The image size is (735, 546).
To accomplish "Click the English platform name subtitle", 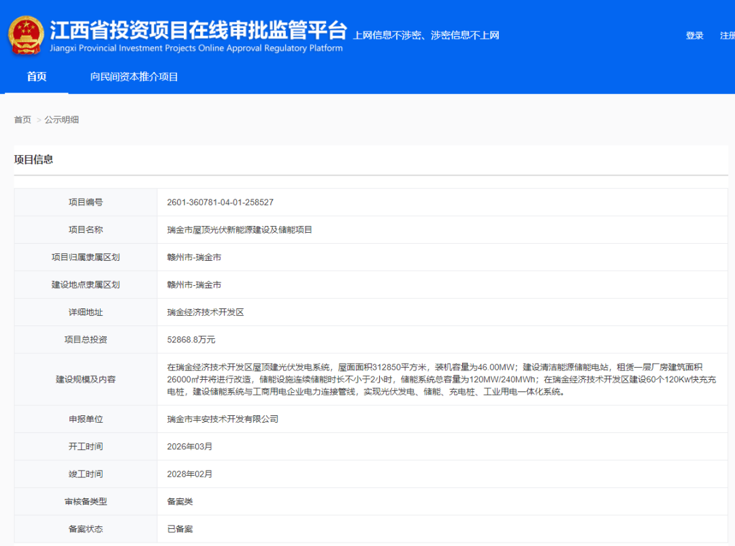I will pyautogui.click(x=196, y=48).
